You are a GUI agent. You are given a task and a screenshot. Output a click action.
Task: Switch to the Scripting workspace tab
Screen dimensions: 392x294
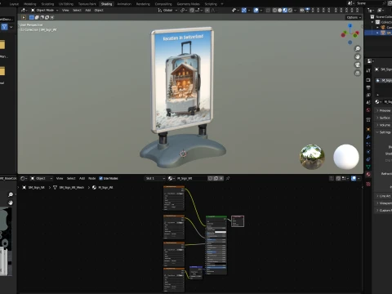(x=211, y=4)
